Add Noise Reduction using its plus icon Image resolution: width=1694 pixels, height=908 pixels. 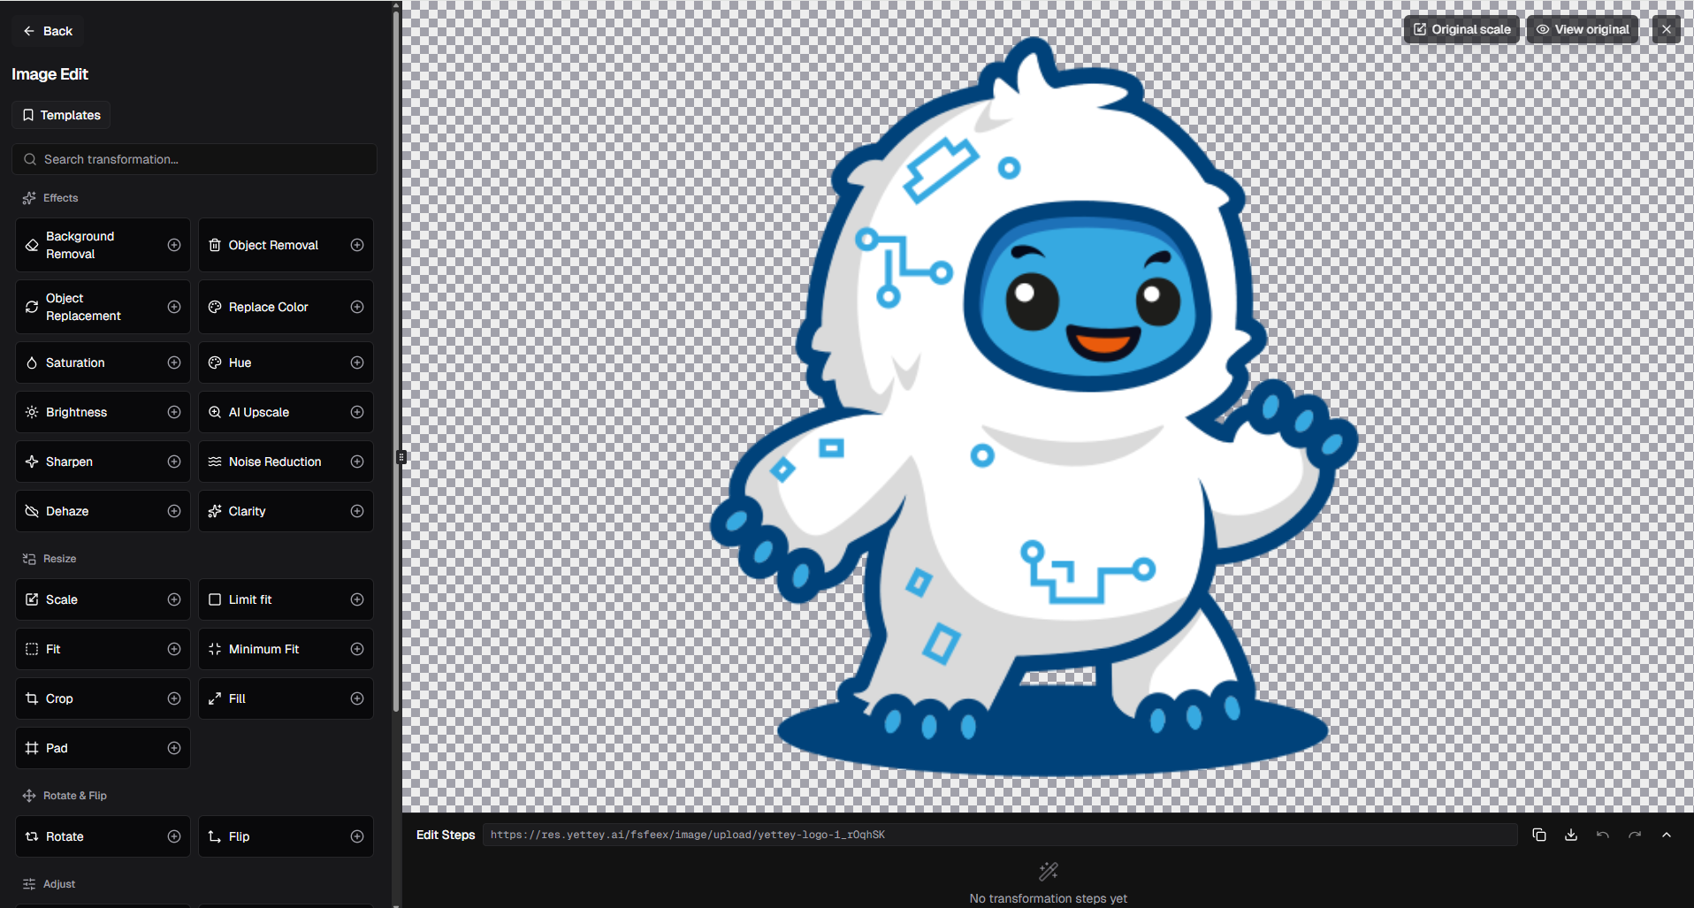point(357,462)
